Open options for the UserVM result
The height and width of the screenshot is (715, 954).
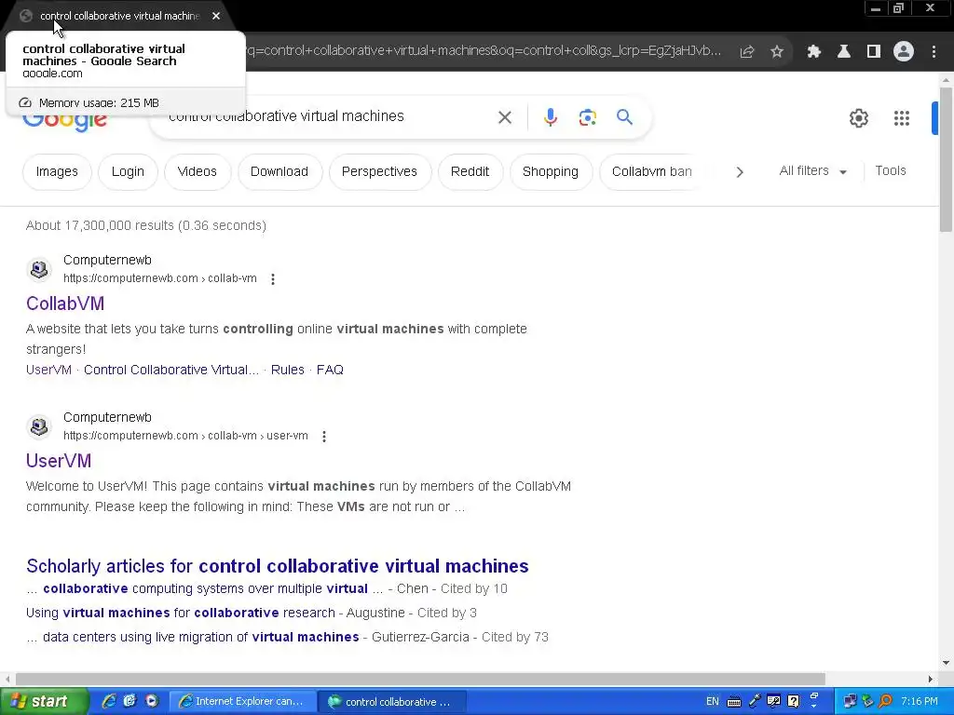[x=323, y=437]
